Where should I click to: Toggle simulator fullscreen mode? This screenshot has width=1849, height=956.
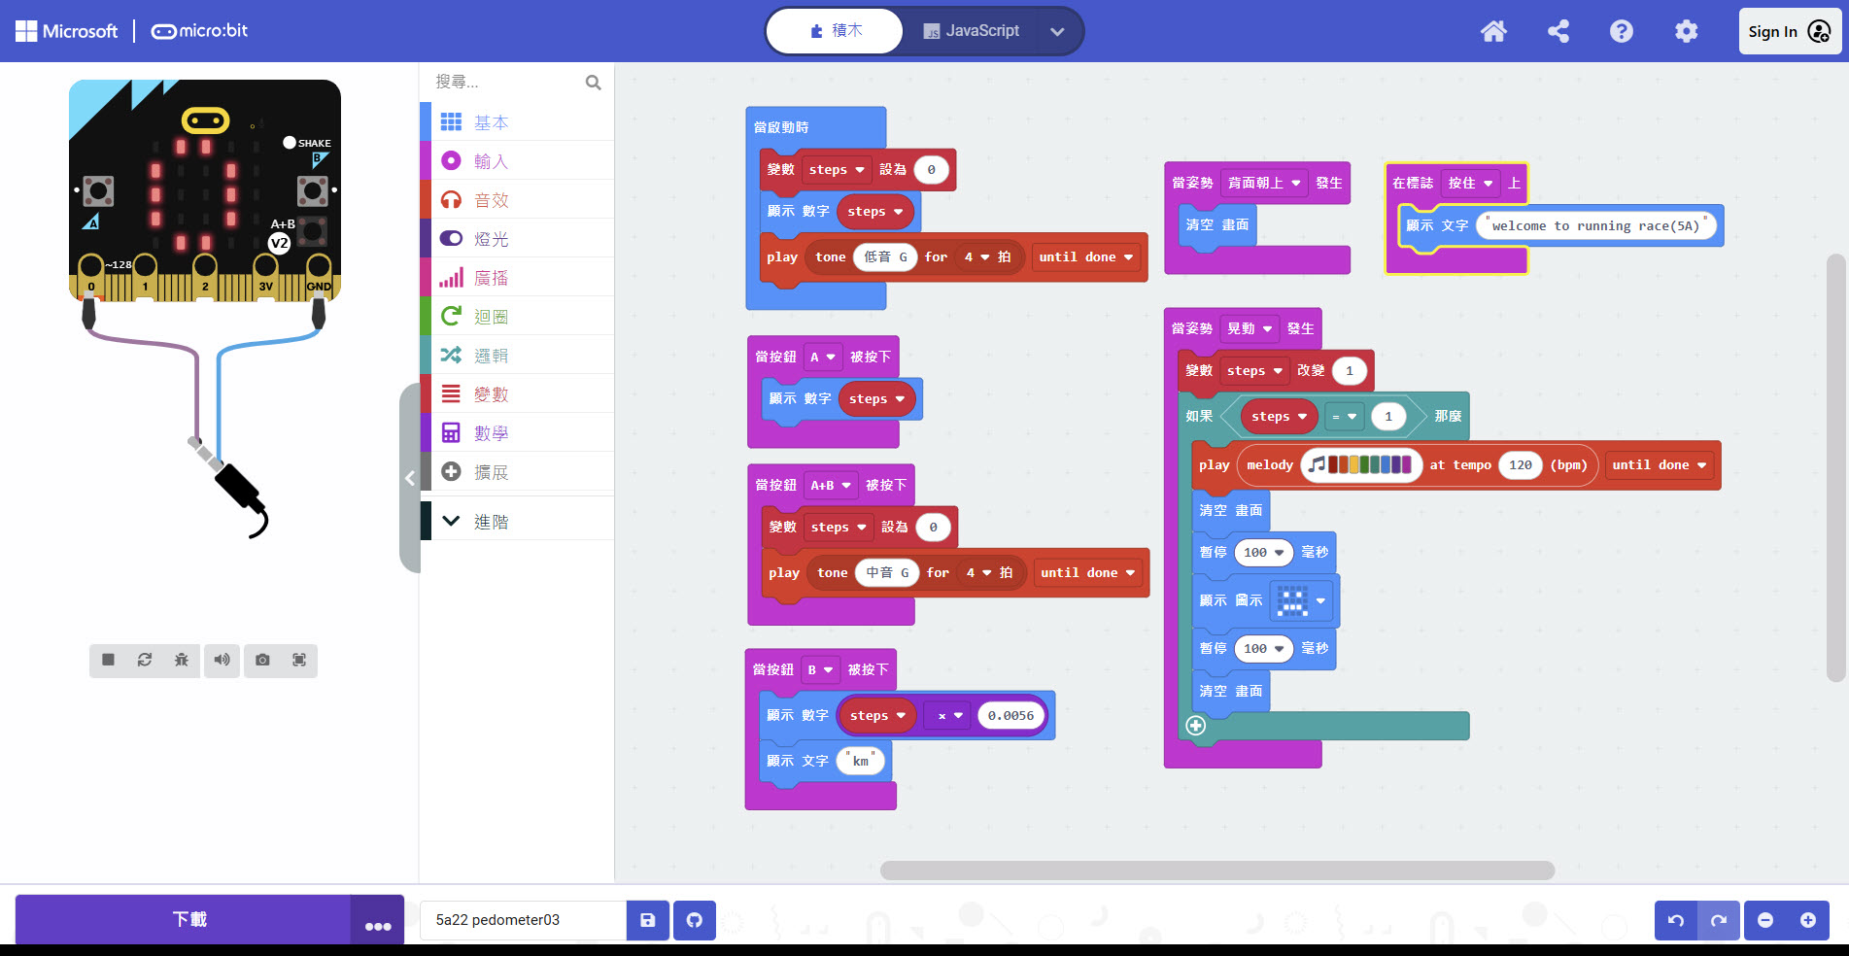coord(299,660)
